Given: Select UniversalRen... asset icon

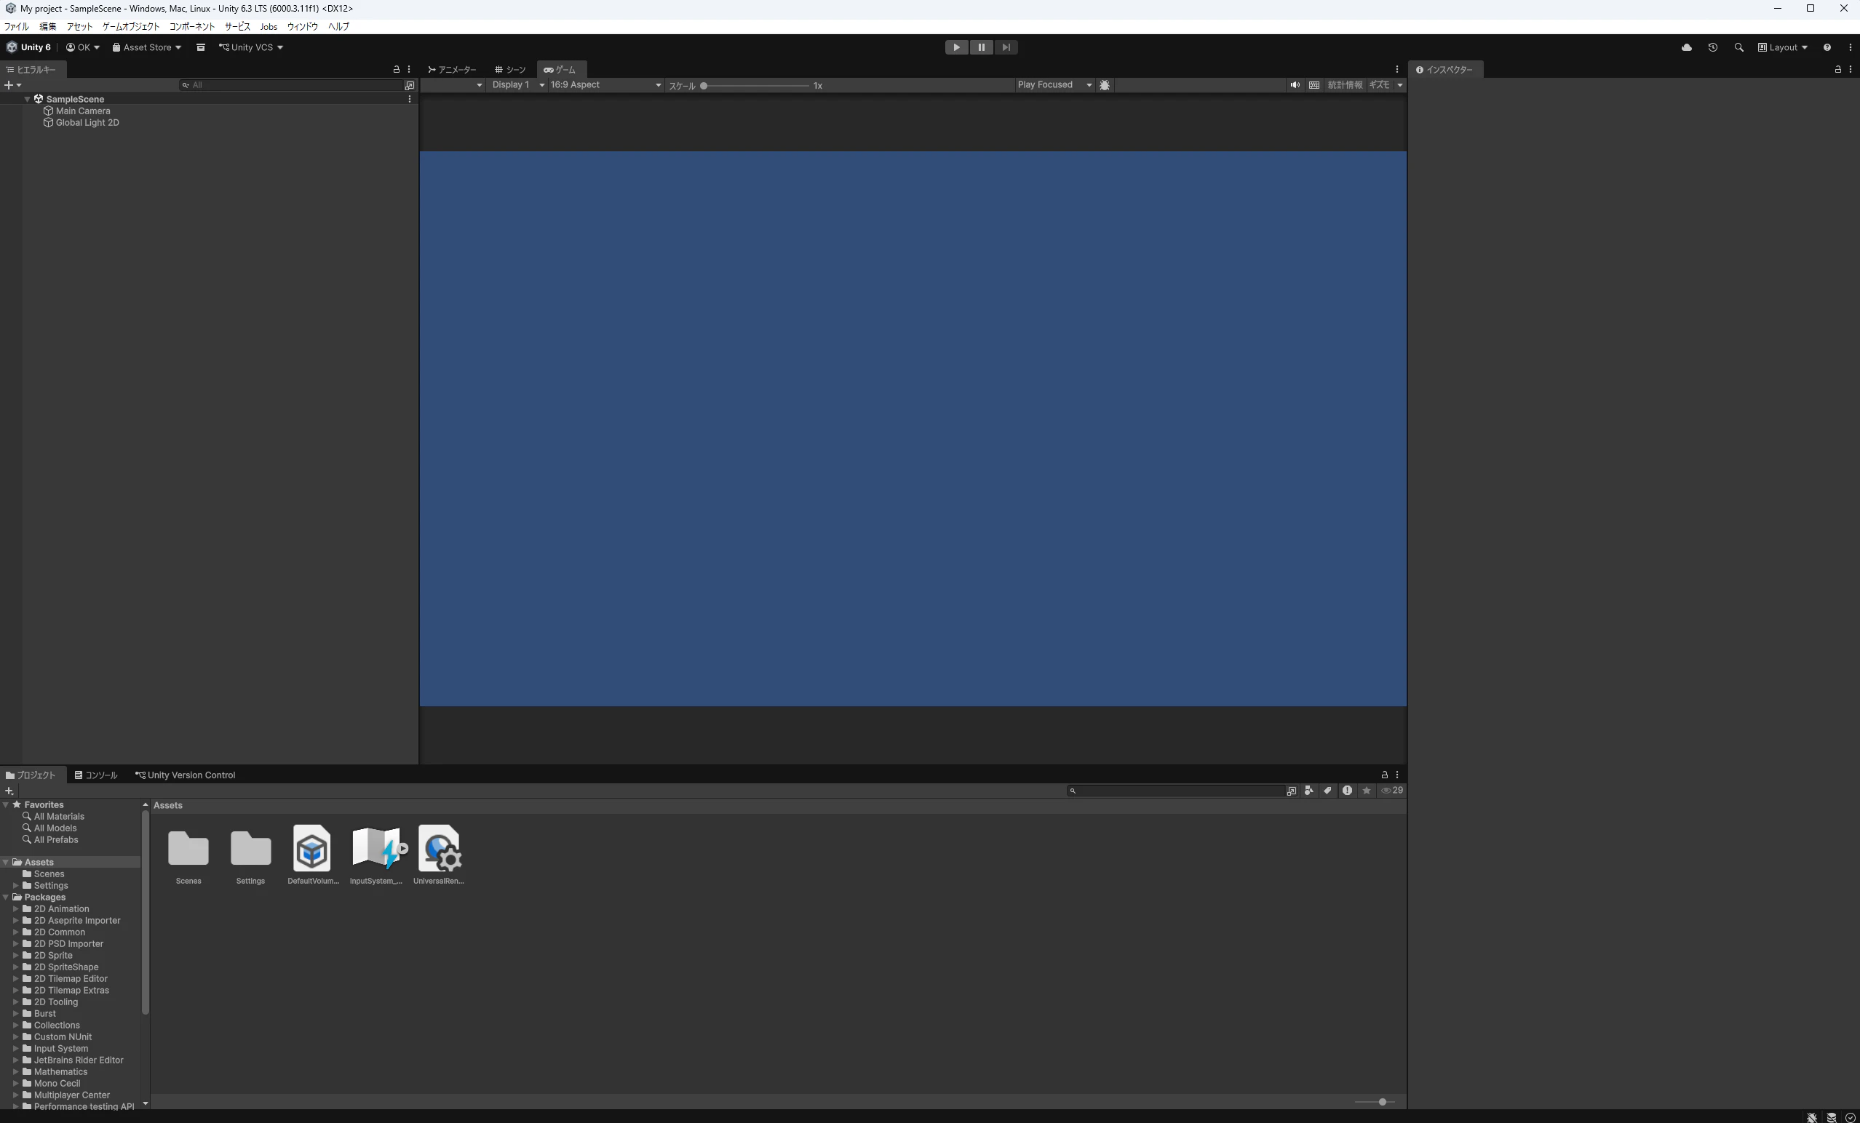Looking at the screenshot, I should point(440,849).
